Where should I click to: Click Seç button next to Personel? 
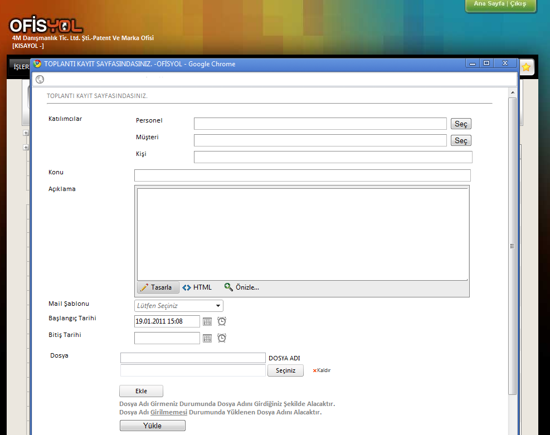coord(461,124)
